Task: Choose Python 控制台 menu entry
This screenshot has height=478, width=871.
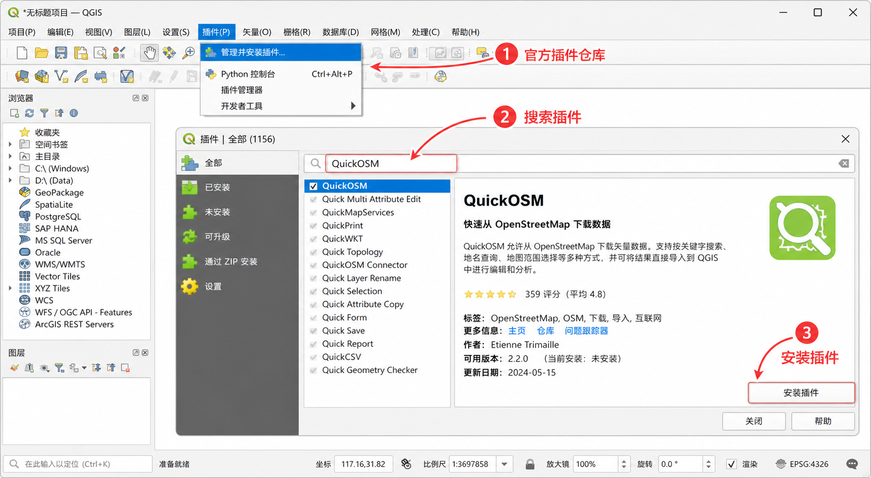Action: coord(281,74)
